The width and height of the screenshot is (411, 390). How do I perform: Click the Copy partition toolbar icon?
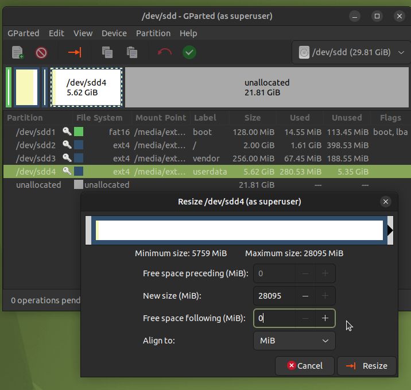(107, 52)
